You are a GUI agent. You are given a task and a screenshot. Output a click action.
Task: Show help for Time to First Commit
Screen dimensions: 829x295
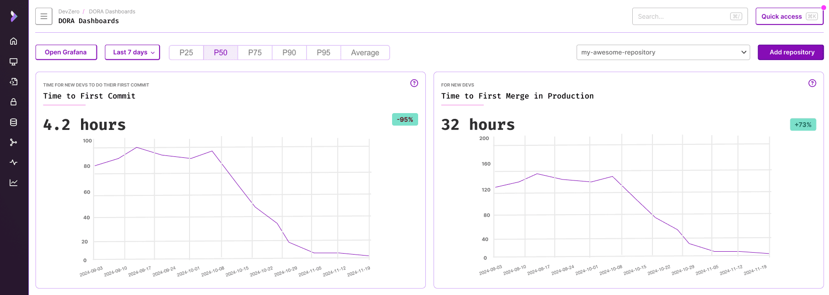click(x=414, y=83)
